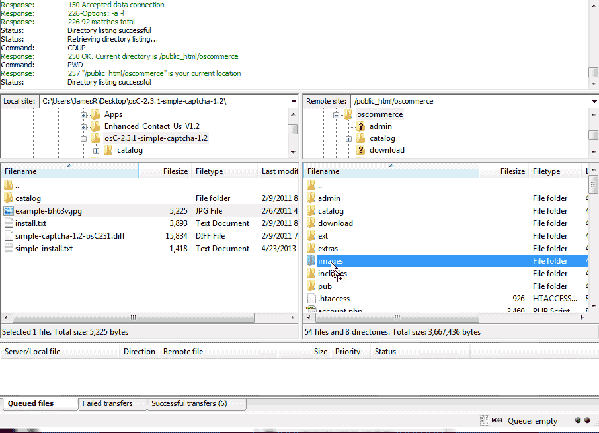Click remote admin folder icon in list
Screen dimensions: 599x433
tap(311, 198)
